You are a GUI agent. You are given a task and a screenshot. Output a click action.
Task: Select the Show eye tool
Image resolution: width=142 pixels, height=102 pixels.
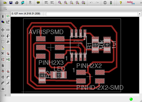pos(8,16)
